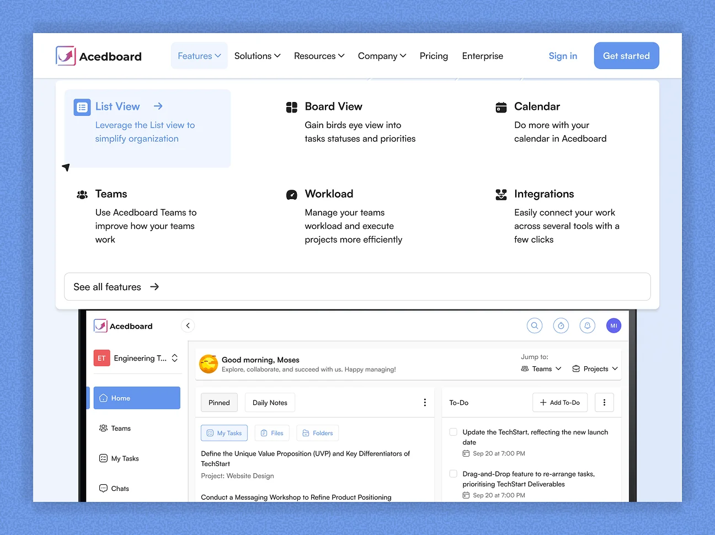Image resolution: width=715 pixels, height=535 pixels.
Task: Open the notifications bell icon
Action: (587, 326)
